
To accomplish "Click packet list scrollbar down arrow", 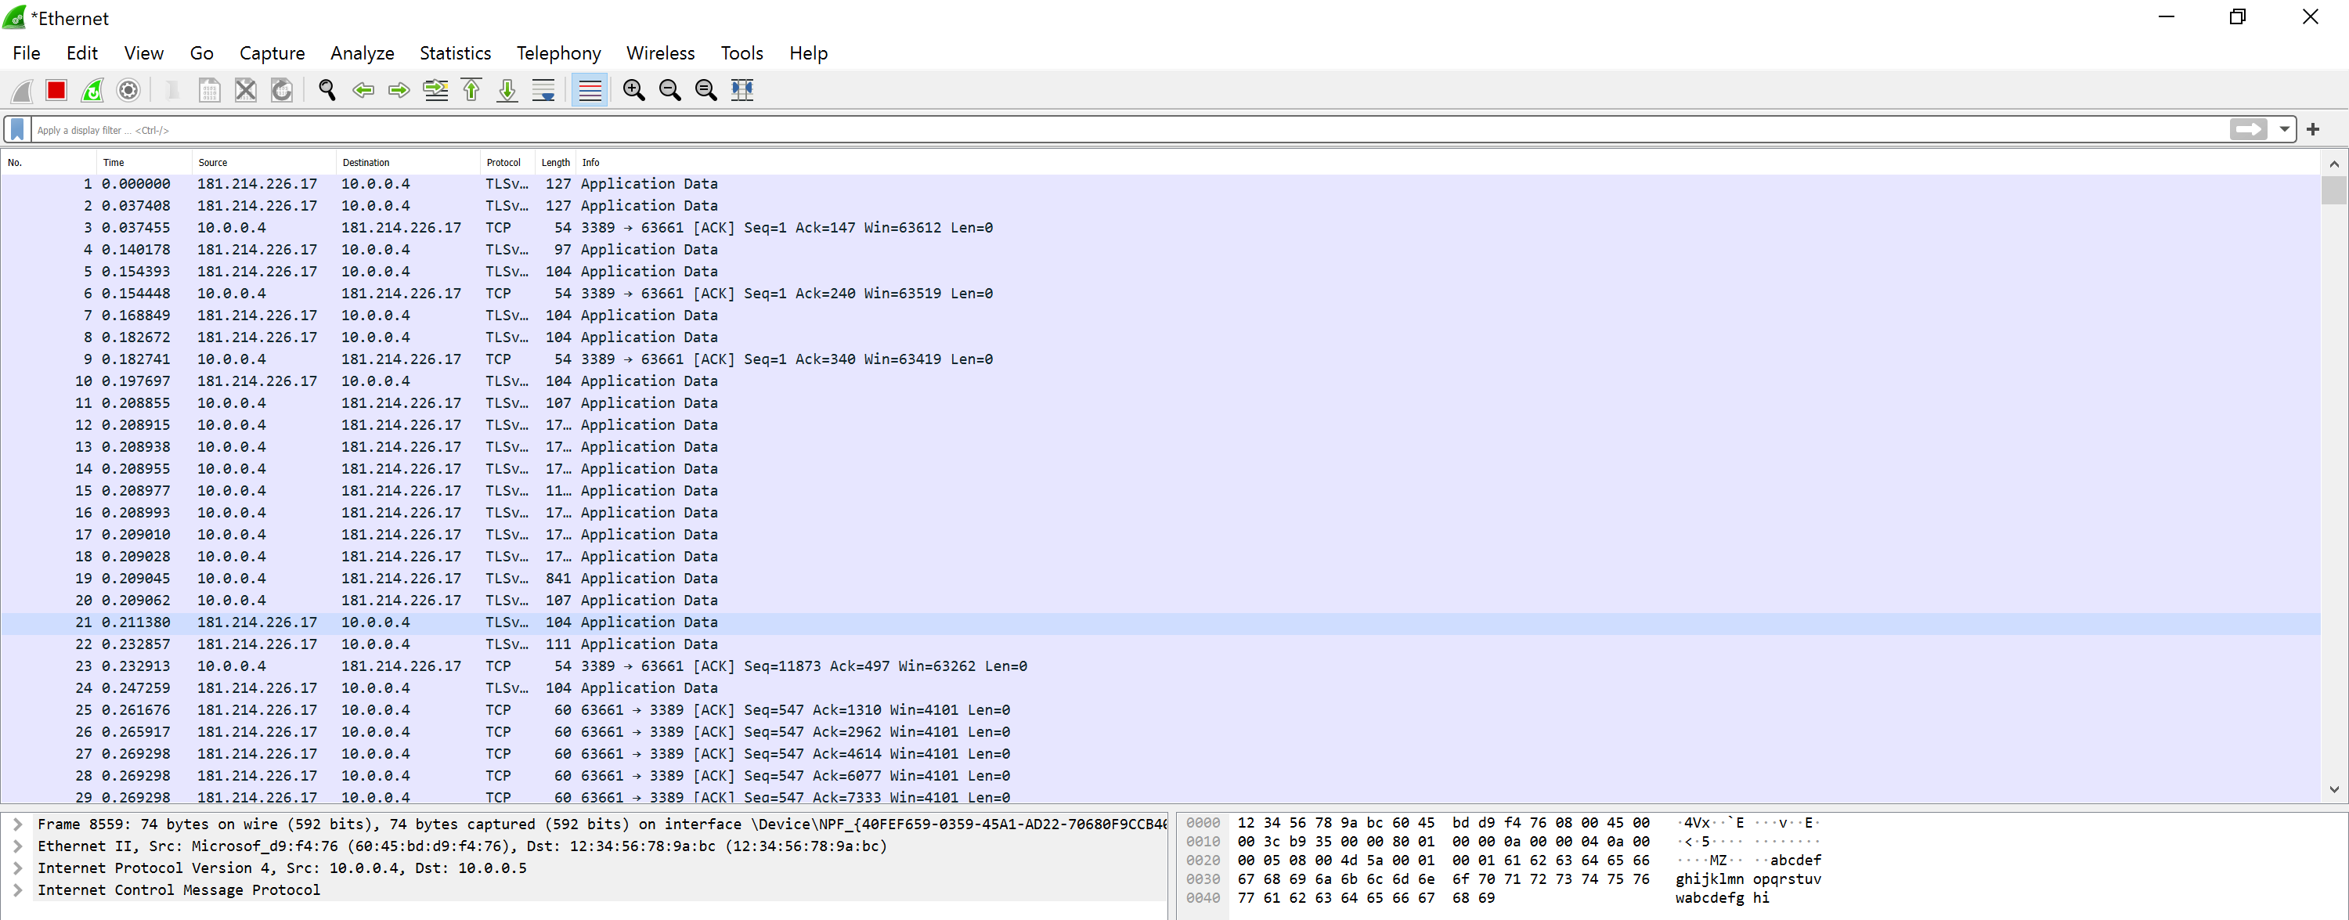I will pyautogui.click(x=2333, y=789).
